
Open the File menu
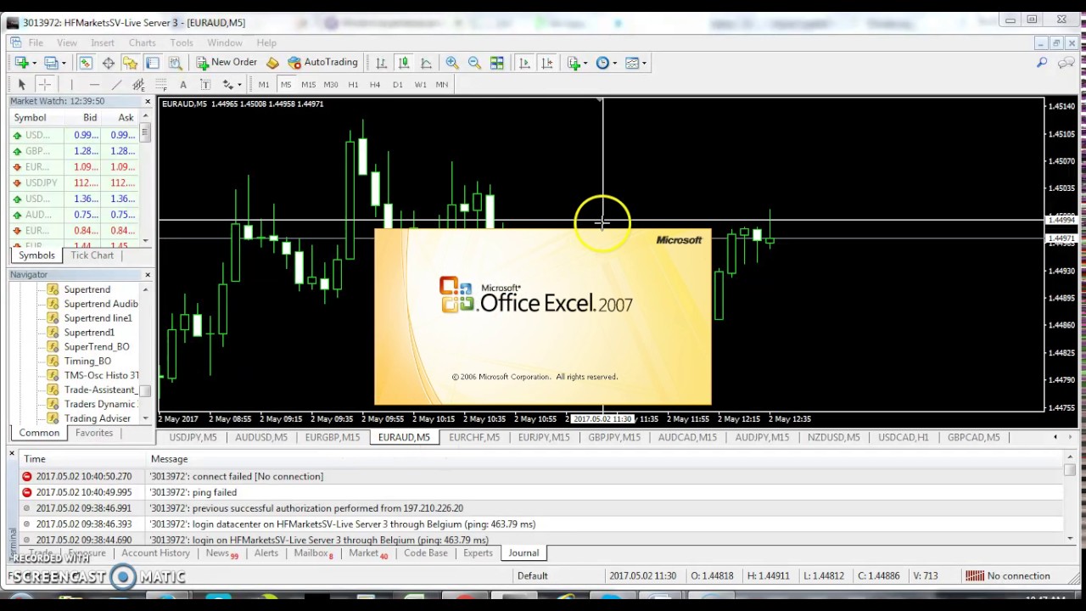(x=36, y=42)
